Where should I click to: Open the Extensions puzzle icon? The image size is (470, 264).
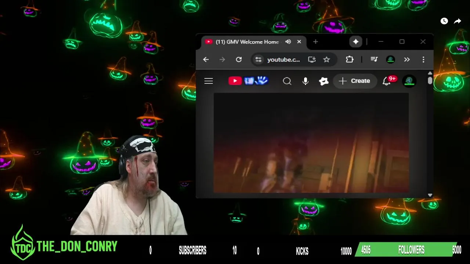350,59
